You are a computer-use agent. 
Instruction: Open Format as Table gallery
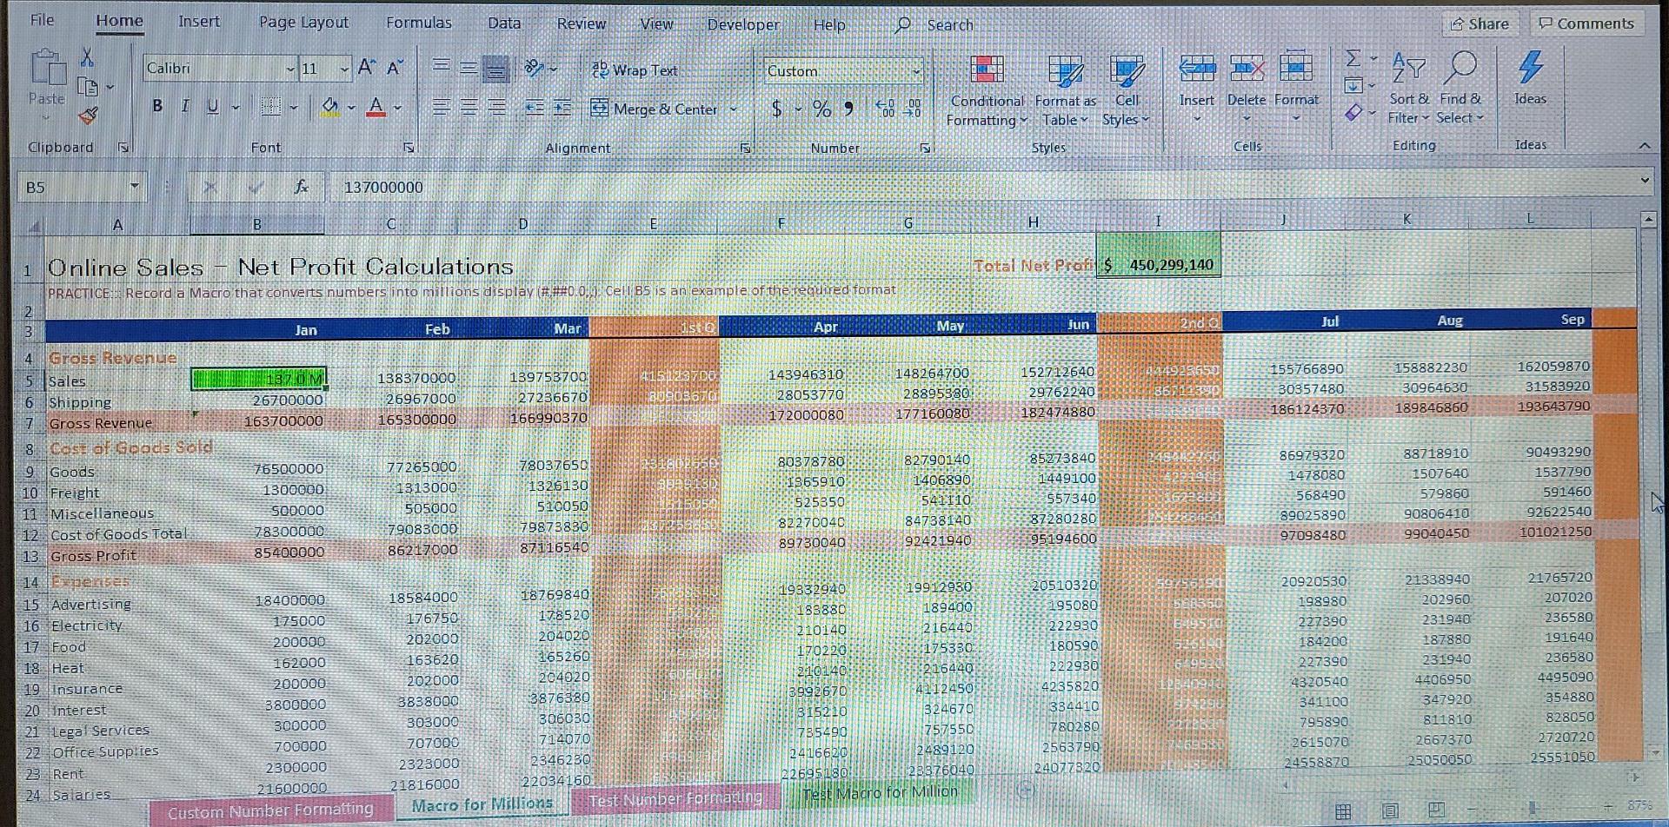pos(1065,92)
